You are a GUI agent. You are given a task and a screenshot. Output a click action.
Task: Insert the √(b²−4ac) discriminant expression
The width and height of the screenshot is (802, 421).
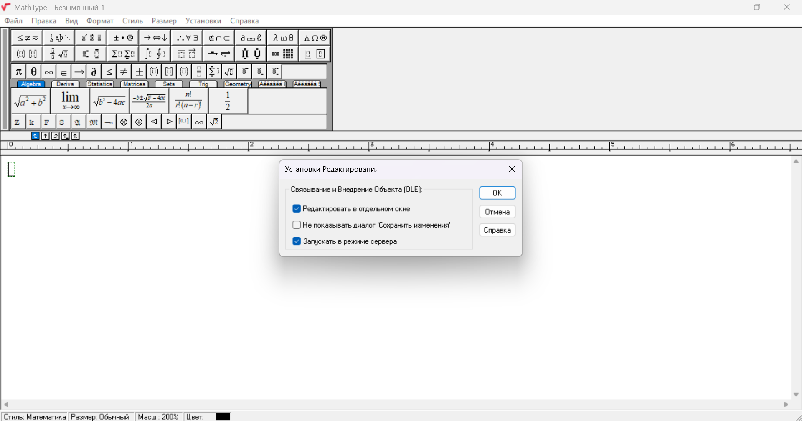(x=109, y=101)
